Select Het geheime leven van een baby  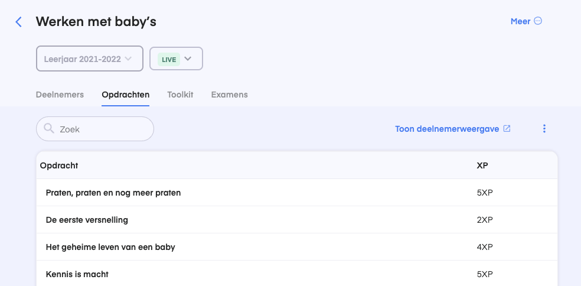coord(110,247)
